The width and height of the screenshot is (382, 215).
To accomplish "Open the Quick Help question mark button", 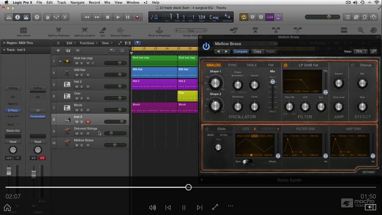I will click(37, 17).
